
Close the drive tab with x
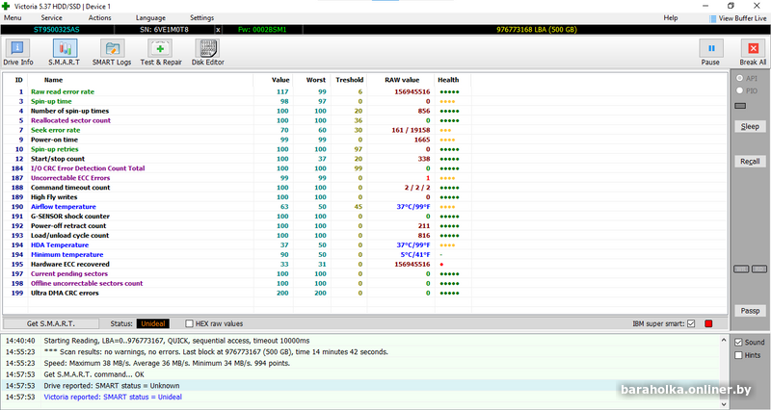pos(218,30)
